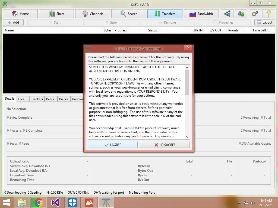
Task: Open Settings gears icon
Action: tap(255, 14)
